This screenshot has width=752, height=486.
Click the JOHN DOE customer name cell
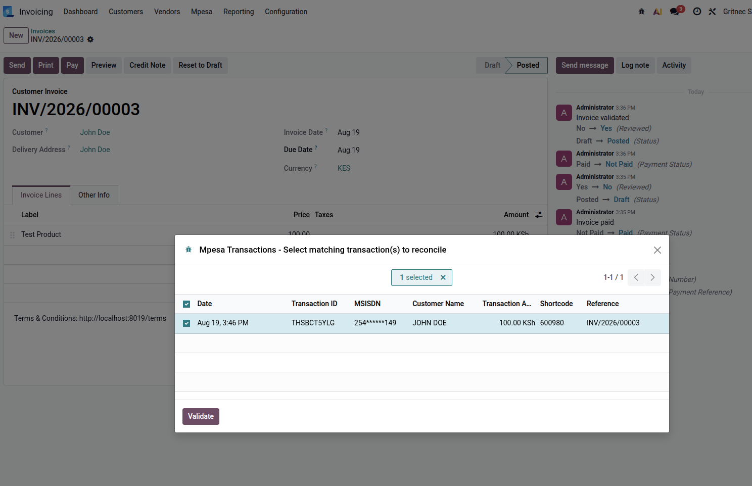[430, 323]
